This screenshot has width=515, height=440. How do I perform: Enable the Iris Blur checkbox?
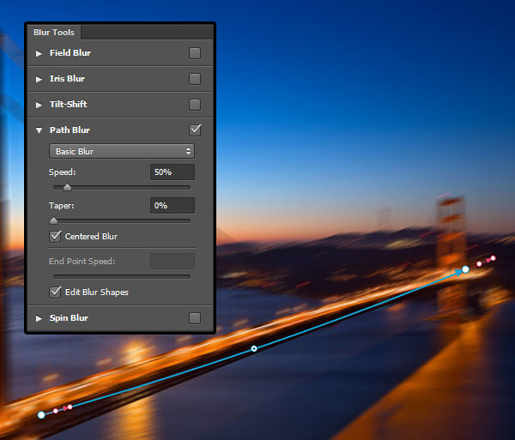(x=195, y=79)
